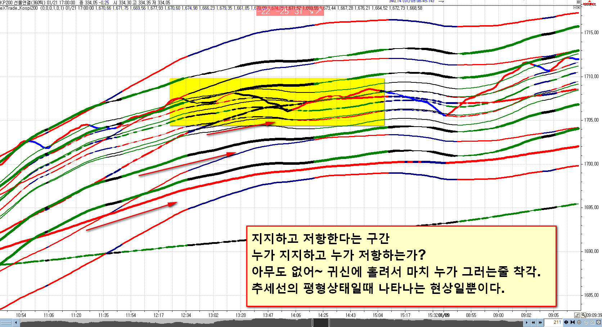Viewport: 602px width, 327px height.
Task: Click the zoom-in plus icon
Action: (579, 323)
